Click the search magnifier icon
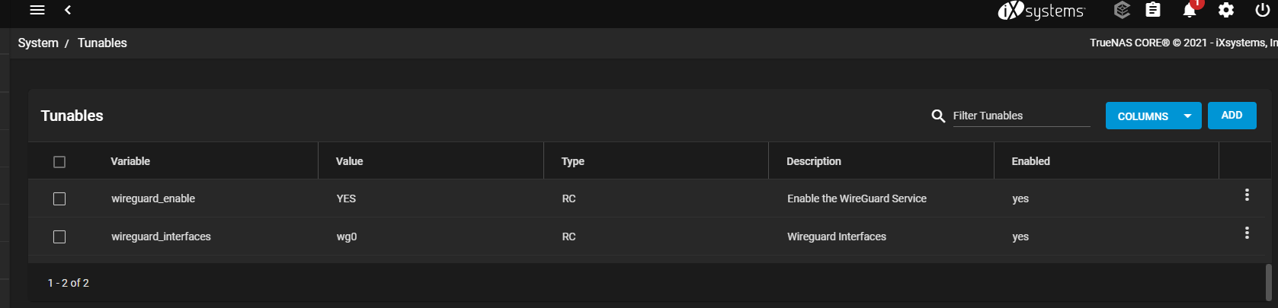The width and height of the screenshot is (1278, 308). click(x=938, y=116)
